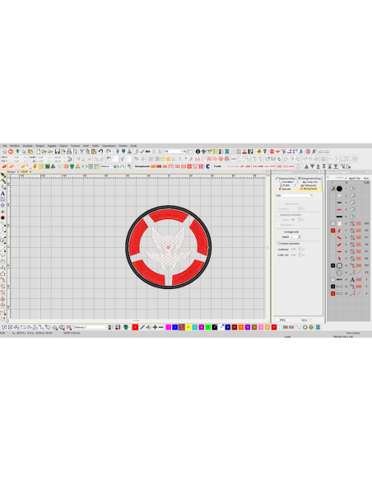
Task: Select the lettering A tool
Action: 2,194
